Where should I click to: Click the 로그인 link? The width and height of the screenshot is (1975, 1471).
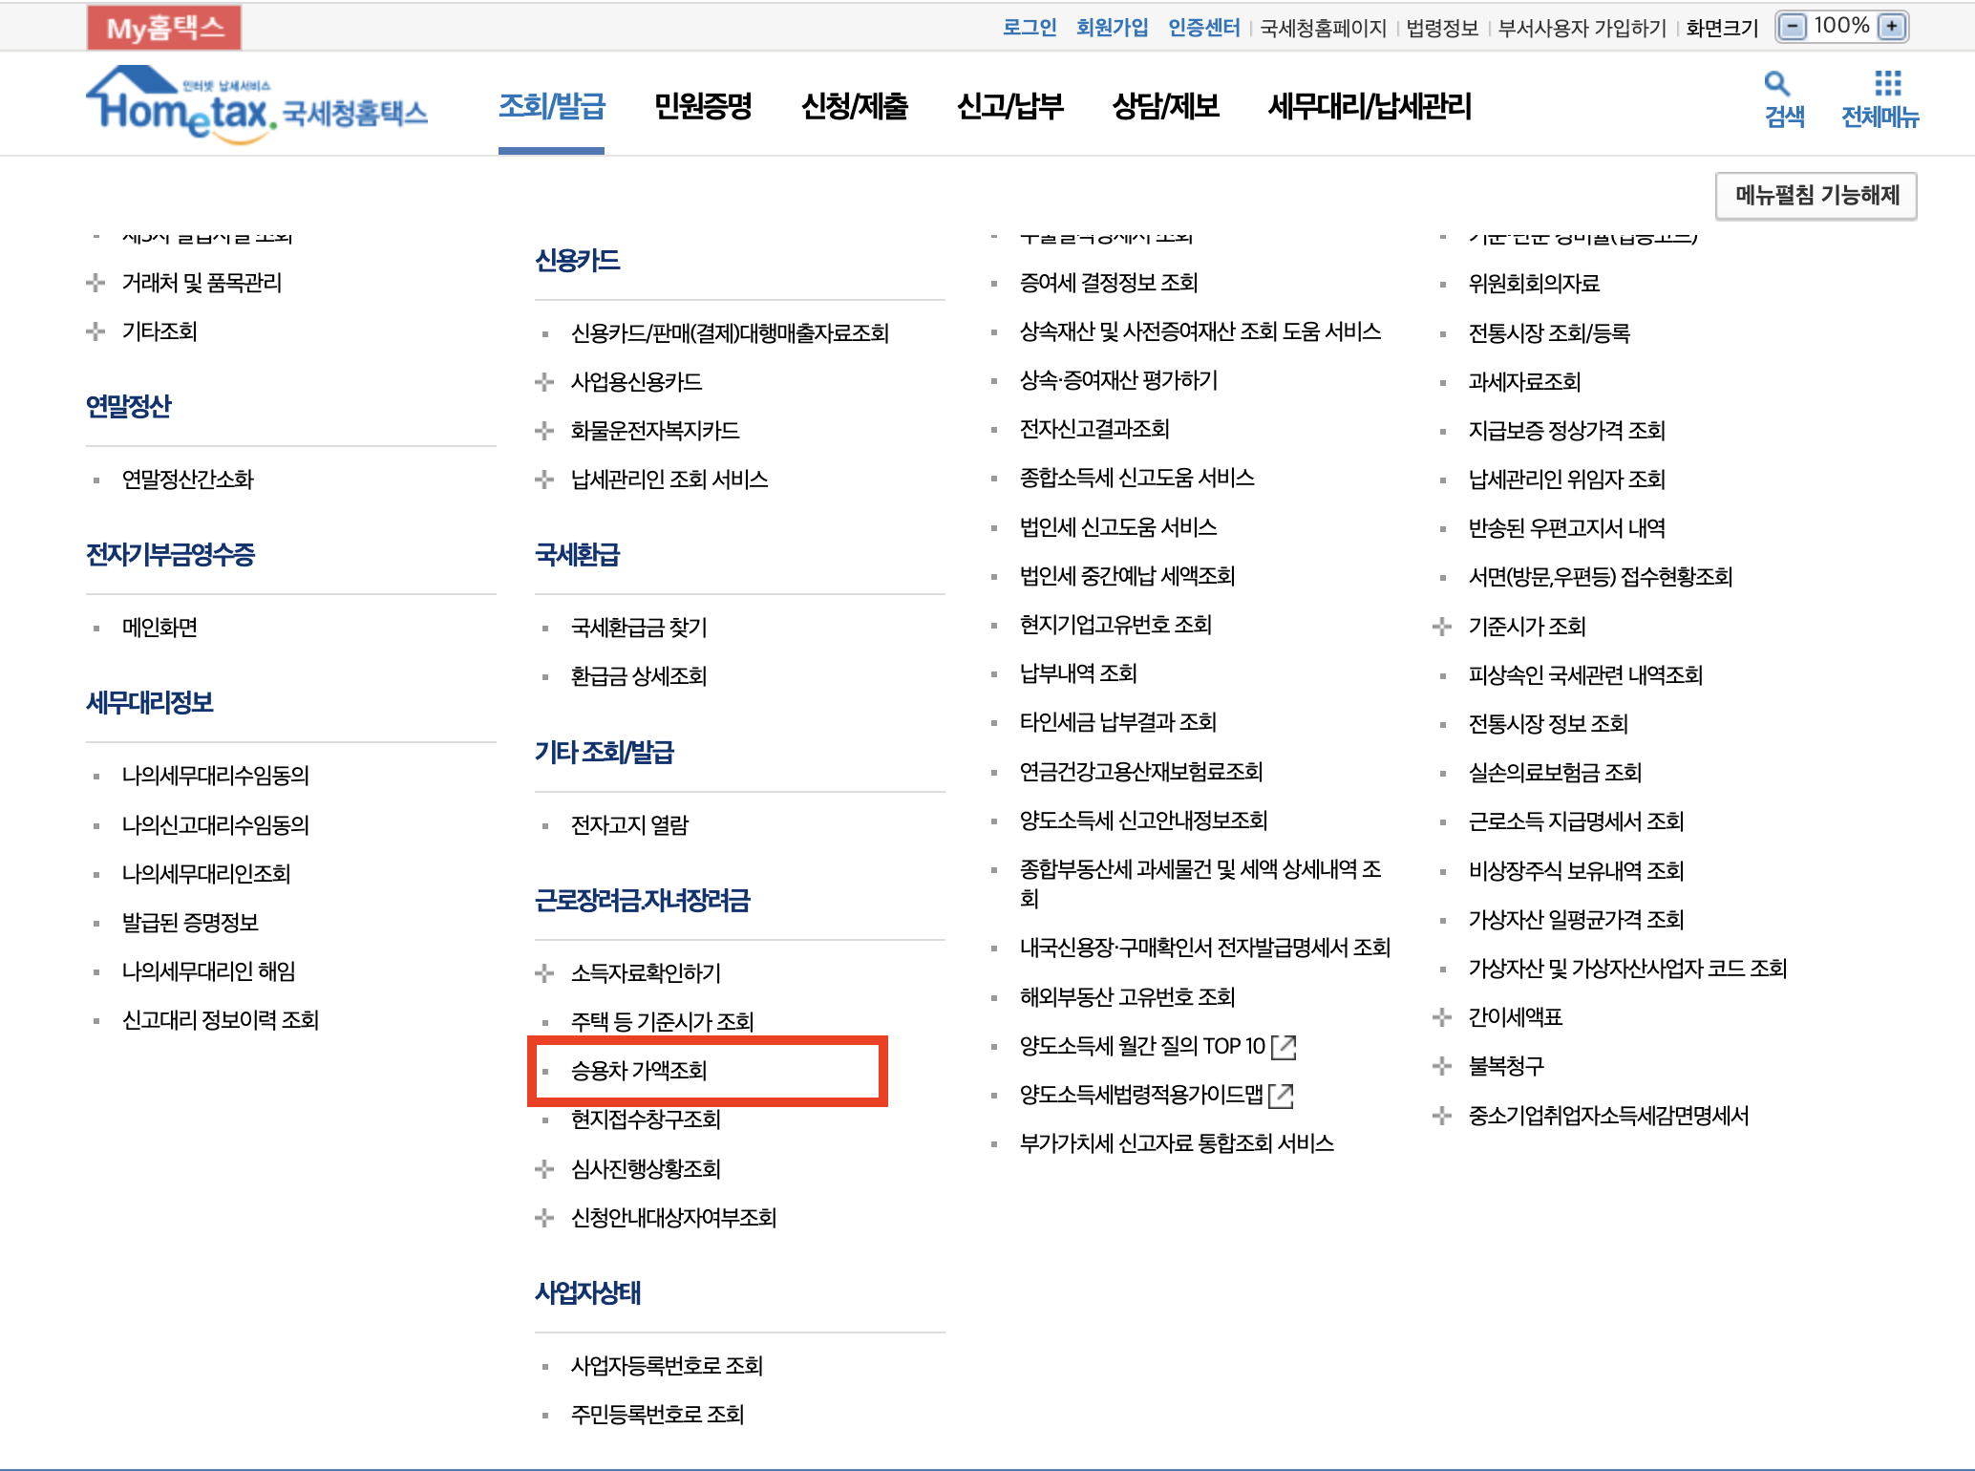[x=1029, y=28]
